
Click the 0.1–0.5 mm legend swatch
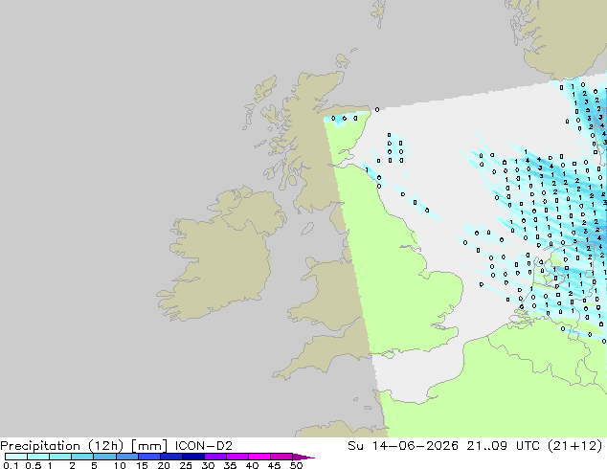coord(16,457)
